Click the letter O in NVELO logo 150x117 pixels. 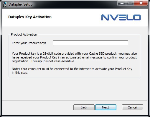[137, 17]
